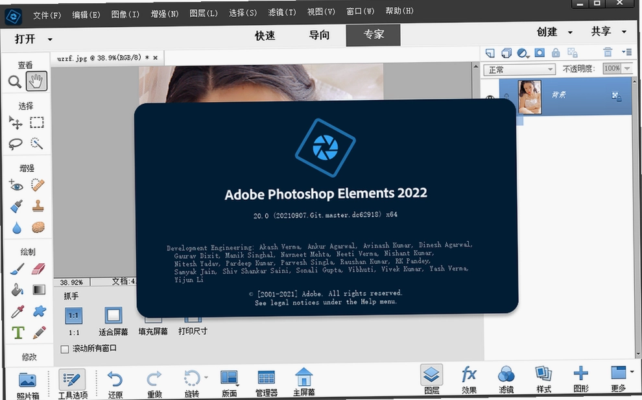The width and height of the screenshot is (642, 400).
Task: Select the Gradient tool
Action: pyautogui.click(x=39, y=290)
